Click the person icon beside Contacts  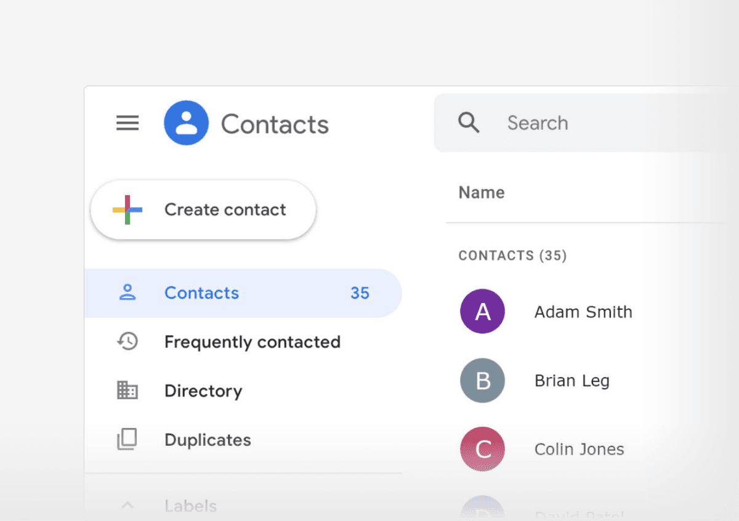pyautogui.click(x=127, y=293)
